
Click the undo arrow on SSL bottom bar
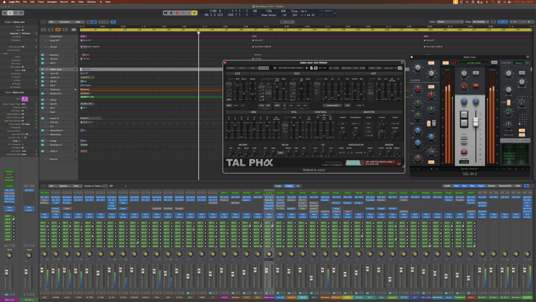click(413, 169)
